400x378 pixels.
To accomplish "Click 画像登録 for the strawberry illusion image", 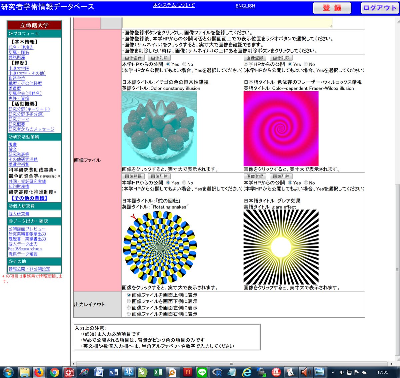I will tap(133, 58).
